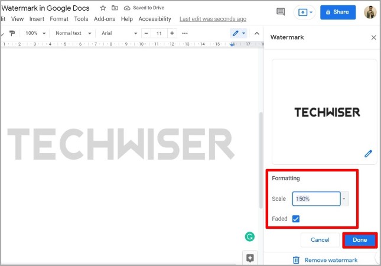Close the Watermark panel
381x266 pixels.
373,37
